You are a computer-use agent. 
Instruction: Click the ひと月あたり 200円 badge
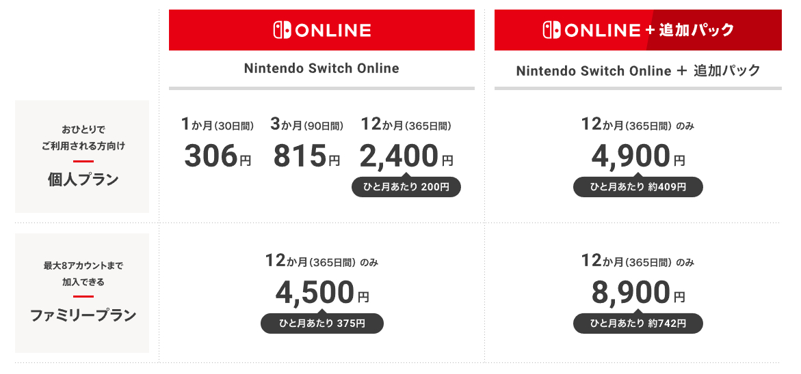pos(406,187)
